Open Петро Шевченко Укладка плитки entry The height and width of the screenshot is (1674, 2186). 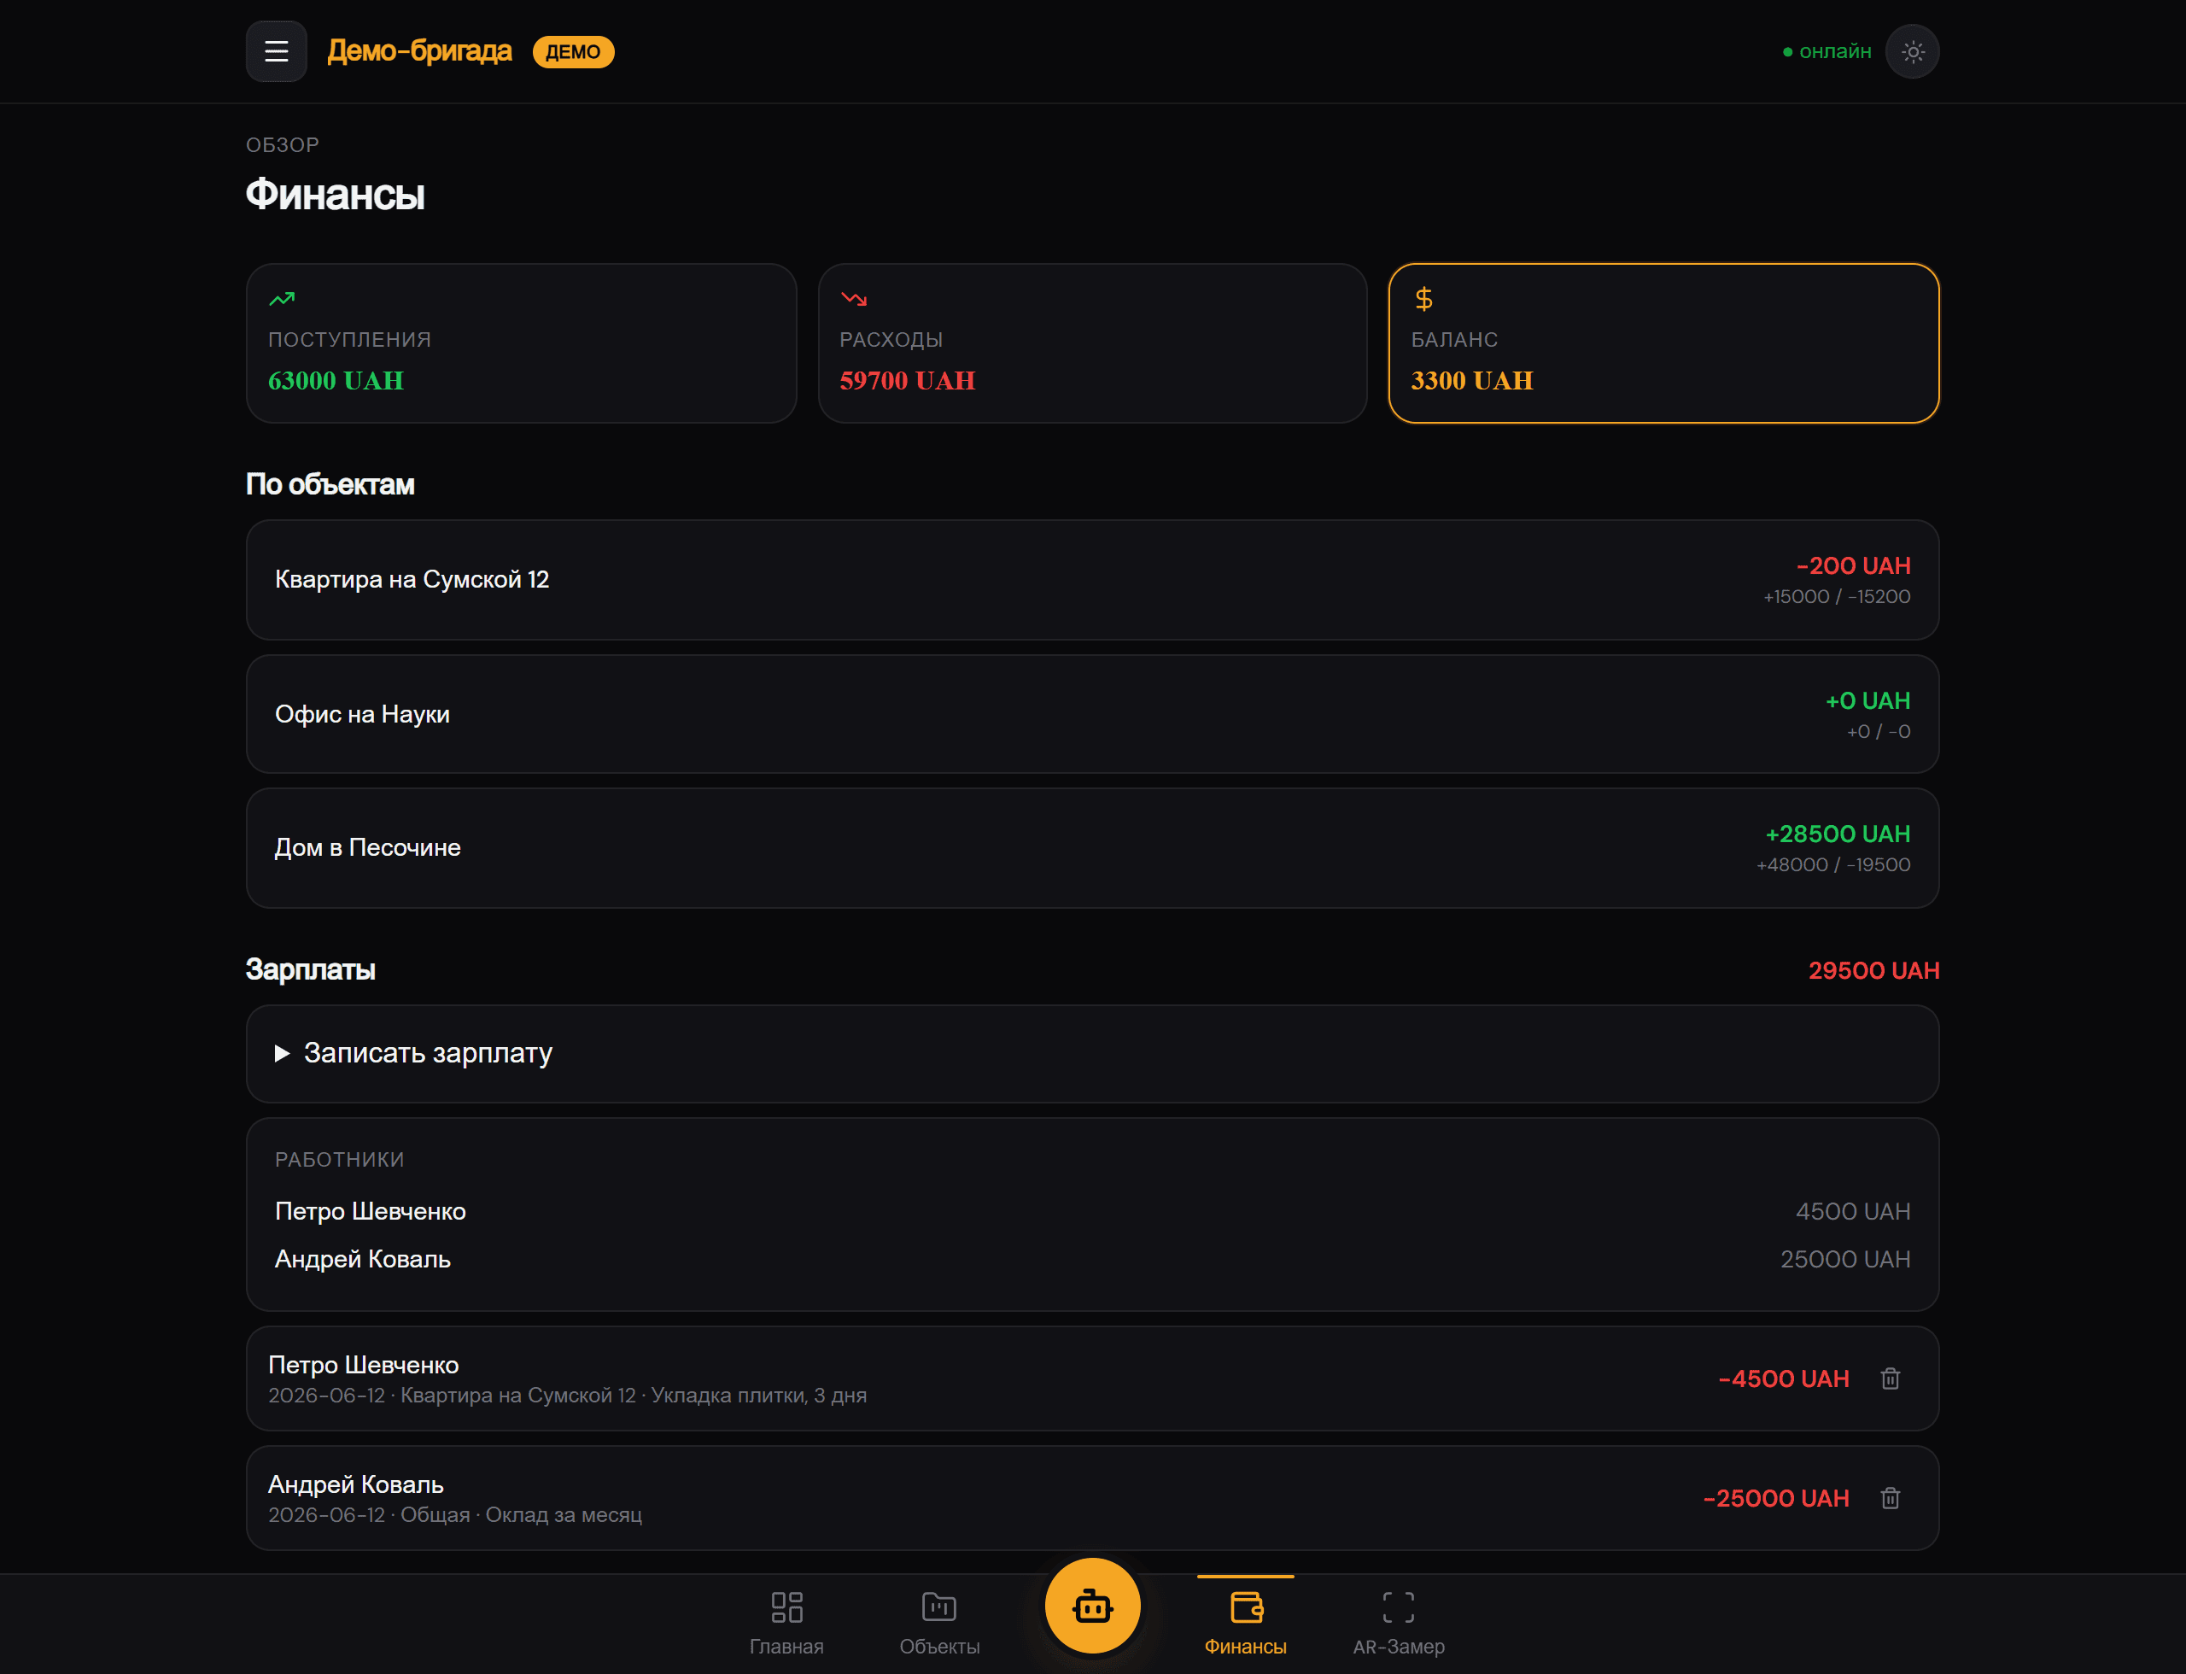click(1092, 1378)
